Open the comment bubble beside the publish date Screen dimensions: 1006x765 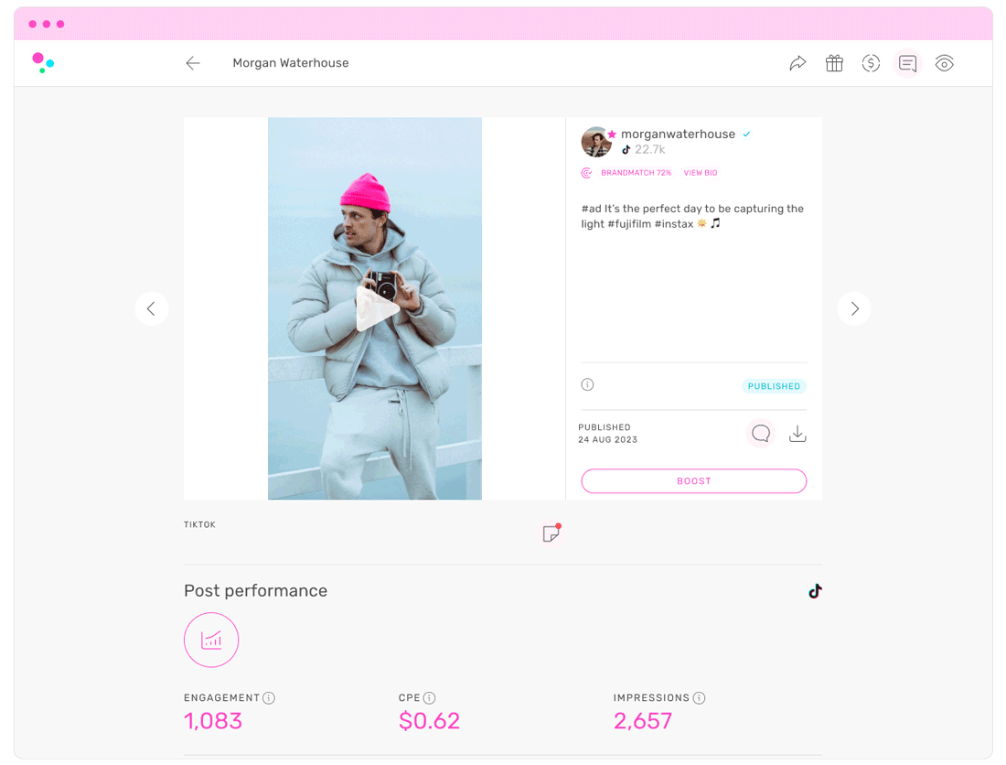760,433
